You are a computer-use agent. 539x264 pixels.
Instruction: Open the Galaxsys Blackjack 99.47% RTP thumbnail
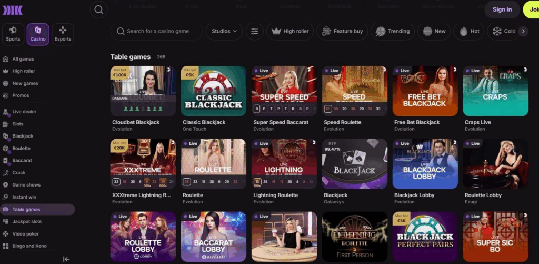(354, 164)
